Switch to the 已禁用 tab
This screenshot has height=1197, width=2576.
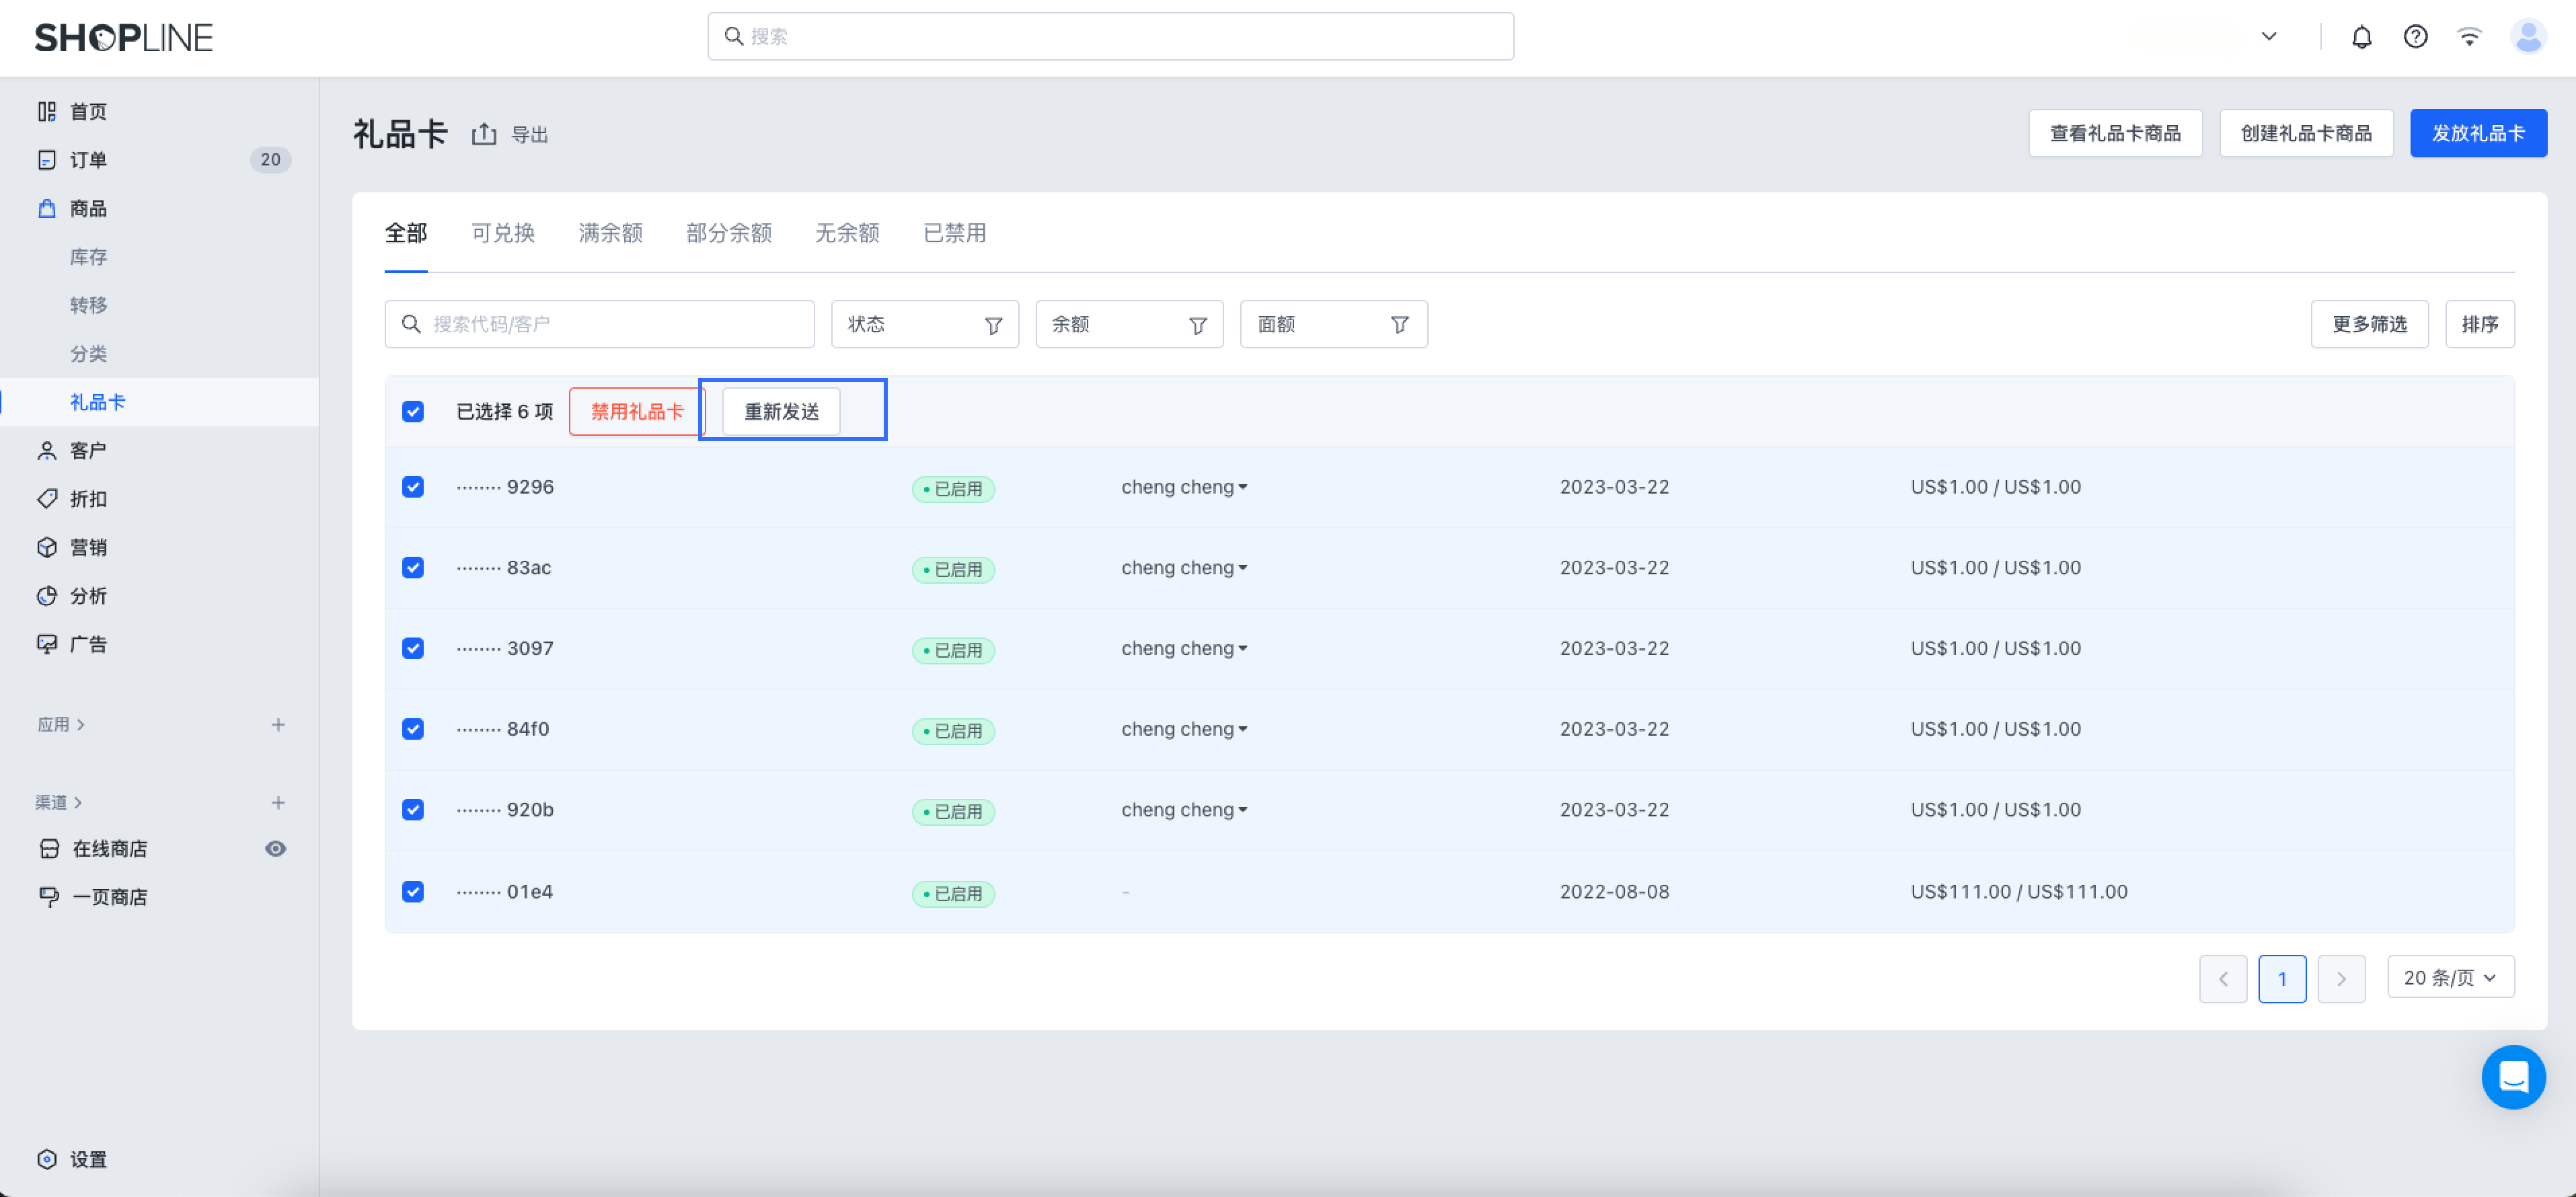(x=954, y=233)
